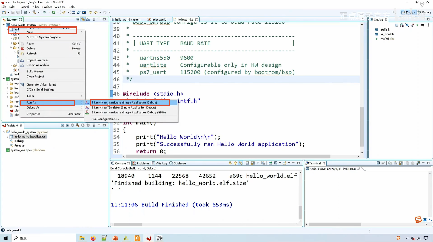Screen dimensions: 433x242
Task: Open the XSCT console toolbar icon
Action: click(x=73, y=12)
